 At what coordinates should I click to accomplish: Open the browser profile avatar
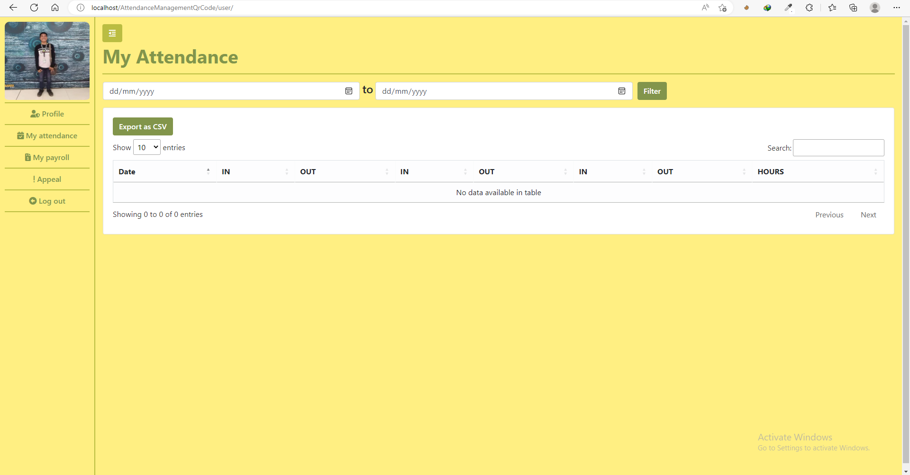click(x=875, y=8)
